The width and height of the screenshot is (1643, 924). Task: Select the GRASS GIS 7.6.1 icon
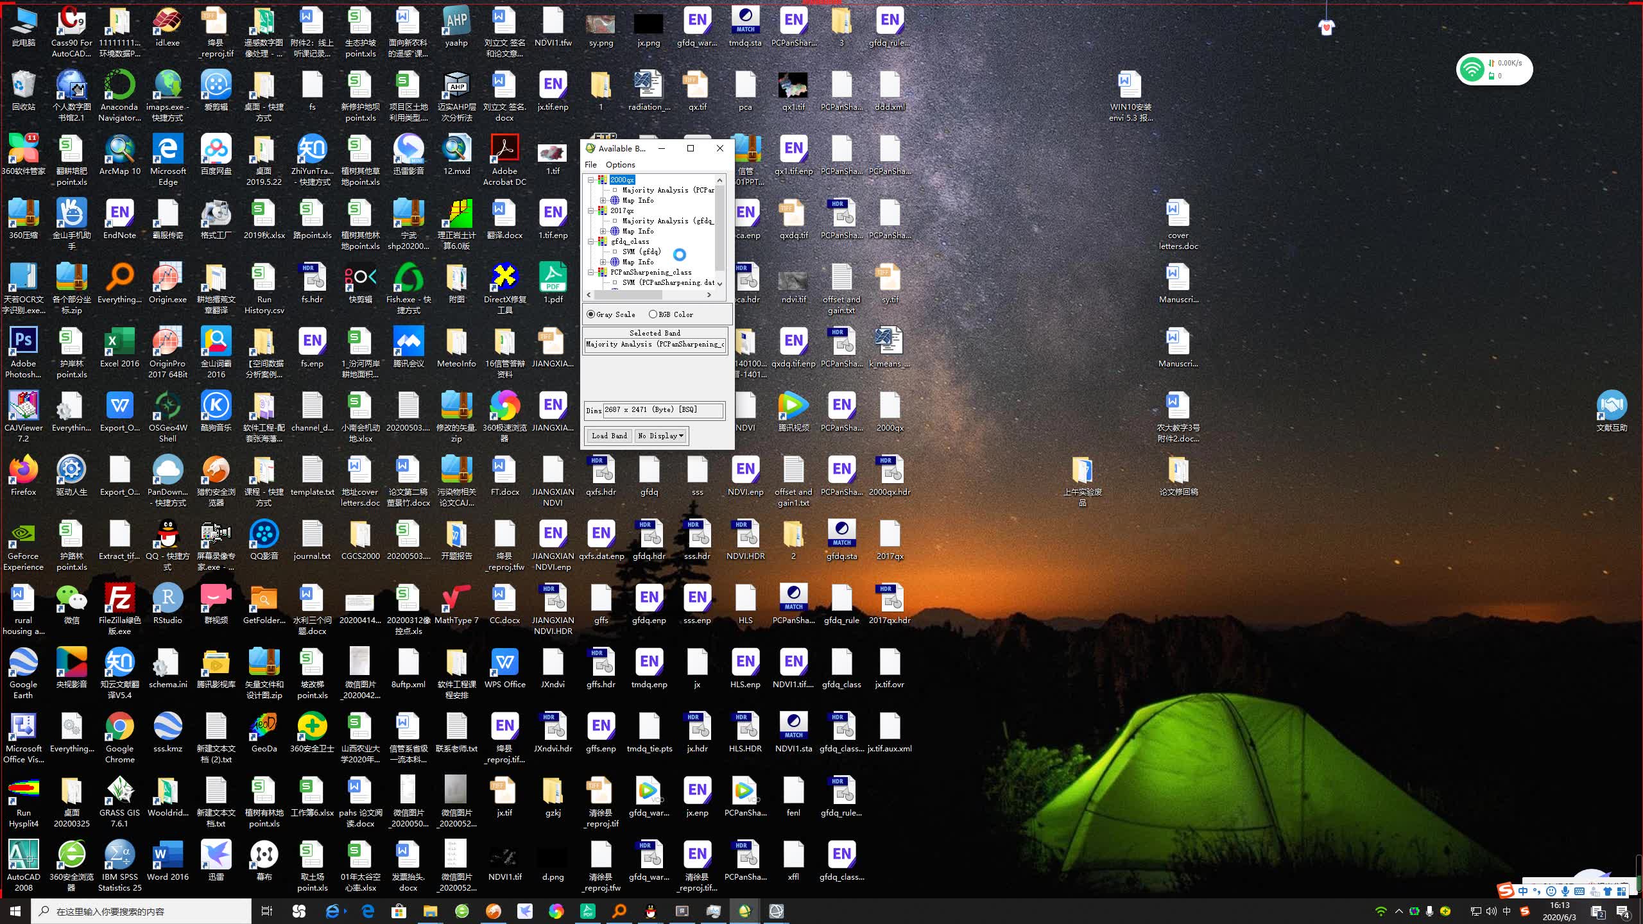pyautogui.click(x=120, y=802)
